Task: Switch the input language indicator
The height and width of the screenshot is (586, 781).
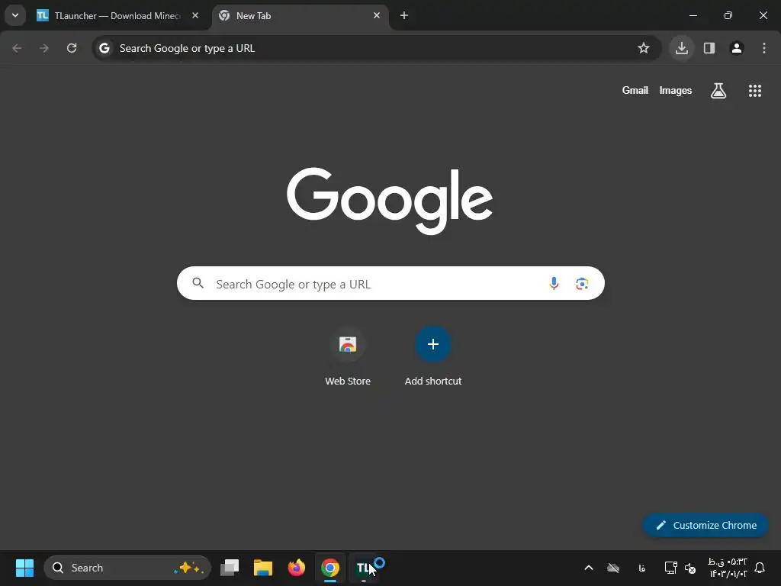Action: click(x=641, y=568)
